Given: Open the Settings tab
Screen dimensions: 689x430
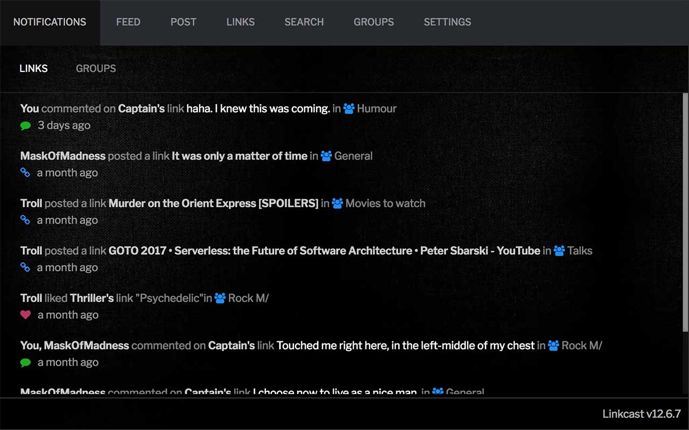Looking at the screenshot, I should coord(447,22).
